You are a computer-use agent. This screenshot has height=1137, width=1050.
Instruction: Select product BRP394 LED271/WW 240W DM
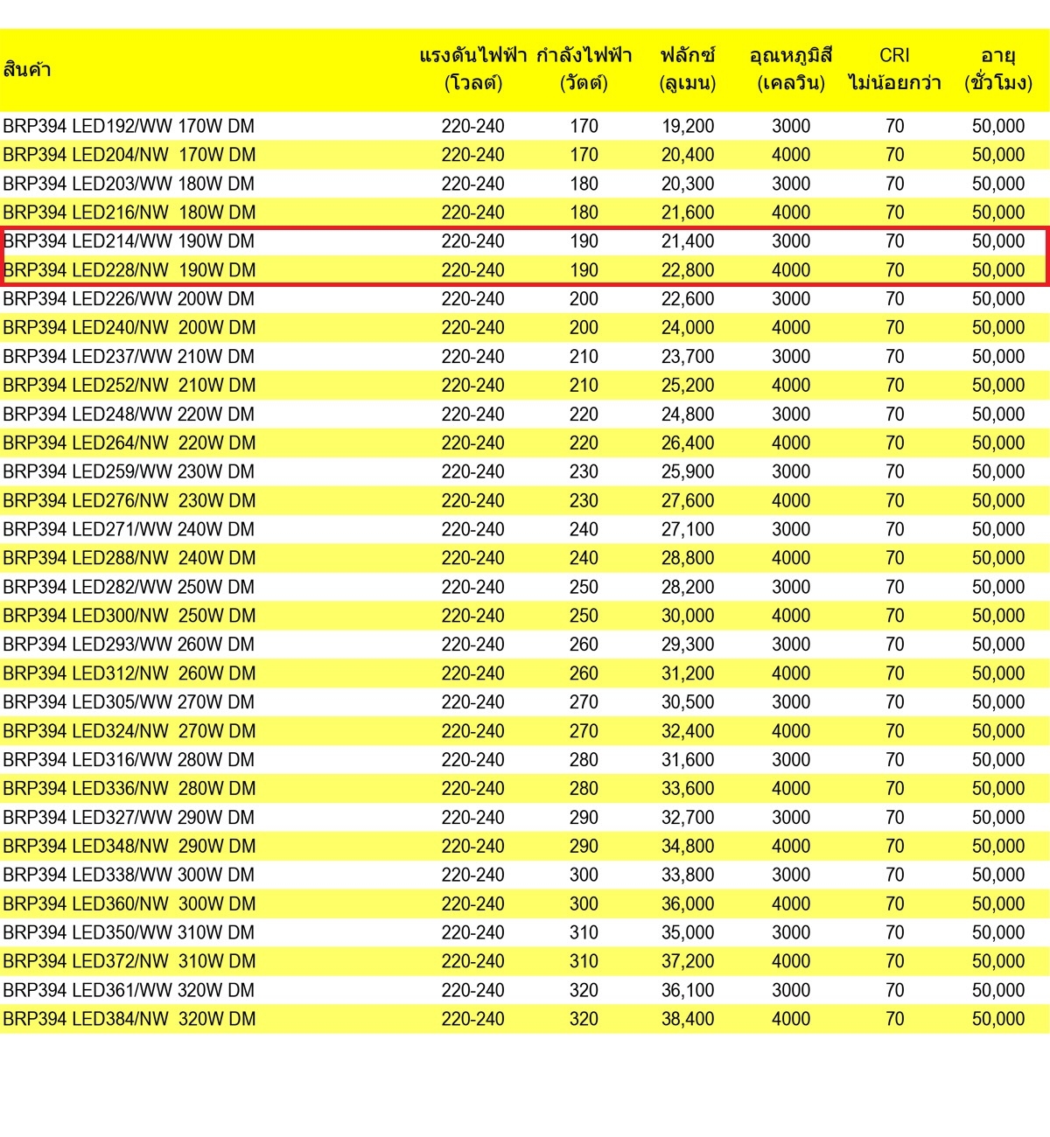point(129,529)
